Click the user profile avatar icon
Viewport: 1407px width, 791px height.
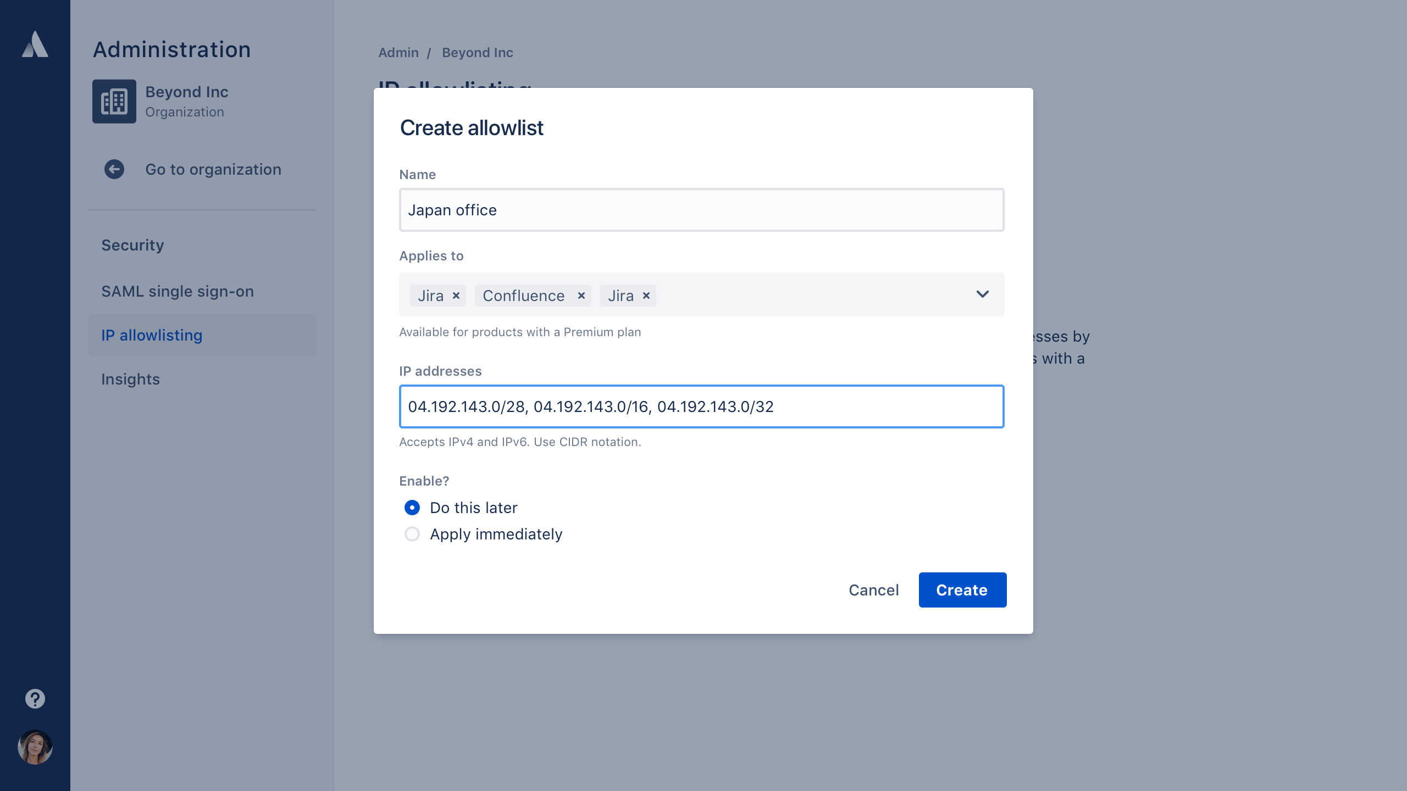pyautogui.click(x=35, y=747)
